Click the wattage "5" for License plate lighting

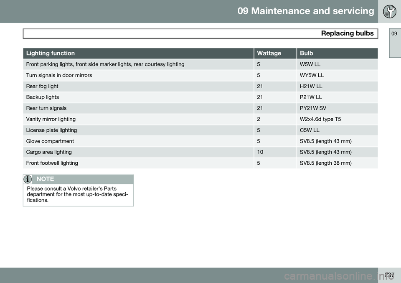click(259, 130)
